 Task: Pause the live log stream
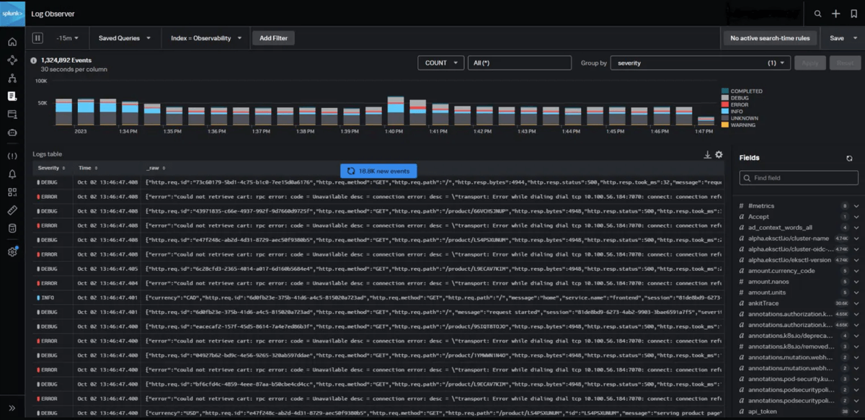(37, 38)
